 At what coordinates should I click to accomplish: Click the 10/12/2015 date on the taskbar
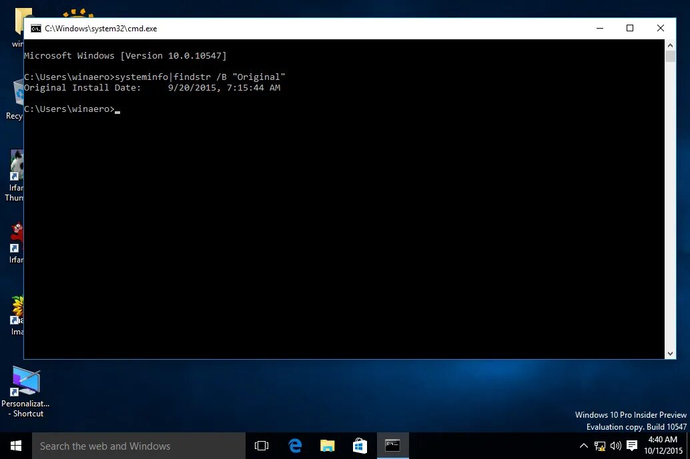663,450
